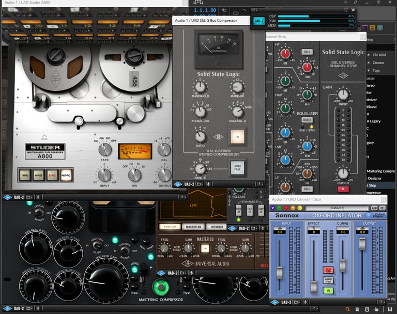Click the Studer A800 OPEN chevron above the logo
This screenshot has width=397, height=314.
(44, 137)
